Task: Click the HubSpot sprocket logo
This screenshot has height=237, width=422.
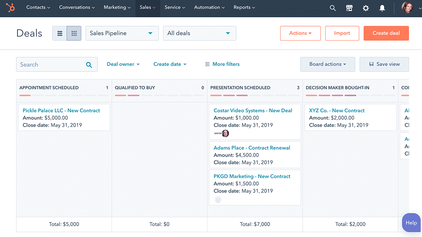Action: tap(10, 8)
